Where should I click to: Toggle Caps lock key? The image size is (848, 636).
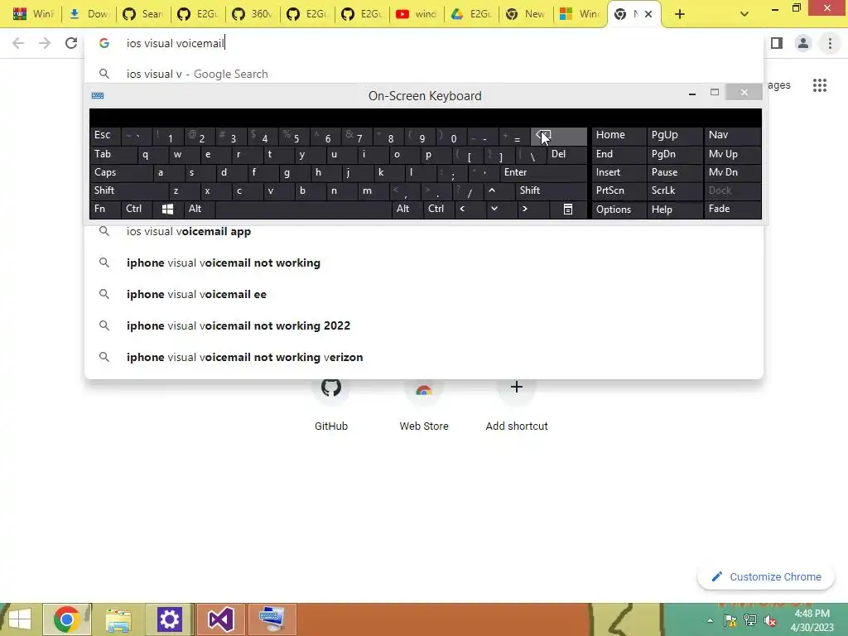point(121,172)
